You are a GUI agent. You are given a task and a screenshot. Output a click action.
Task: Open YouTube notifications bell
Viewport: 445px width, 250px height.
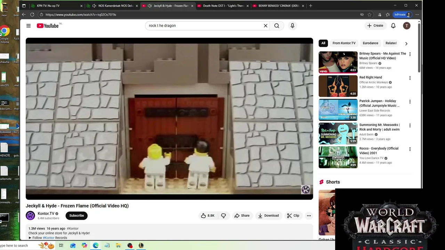(x=393, y=26)
